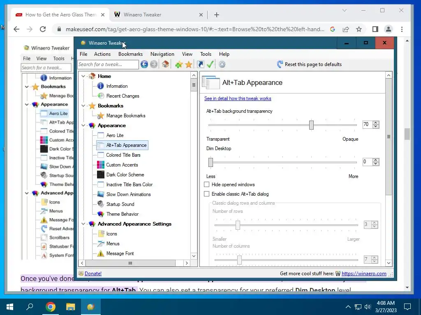Viewport: 421px width, 315px height.
Task: Click the back navigation arrow in Winaero toolbar
Action: [x=144, y=64]
